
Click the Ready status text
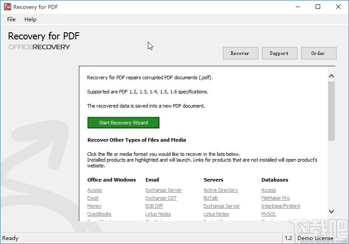pyautogui.click(x=10, y=238)
